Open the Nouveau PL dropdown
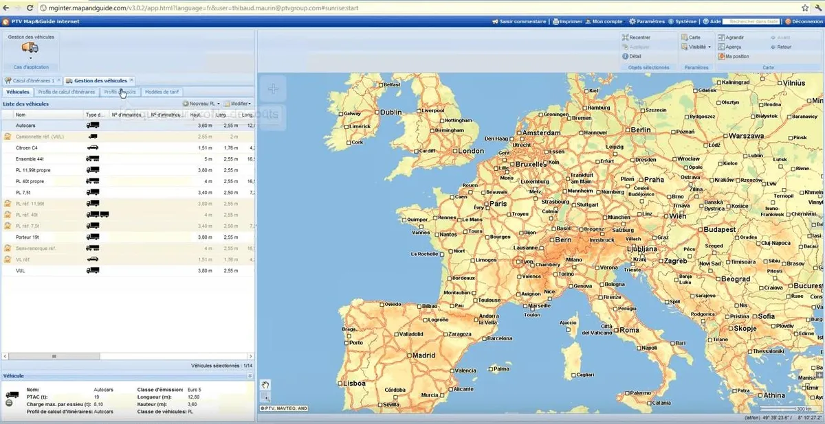The image size is (825, 424). point(203,104)
